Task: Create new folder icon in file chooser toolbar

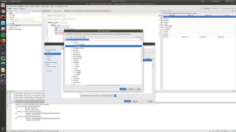Action: click(x=76, y=37)
